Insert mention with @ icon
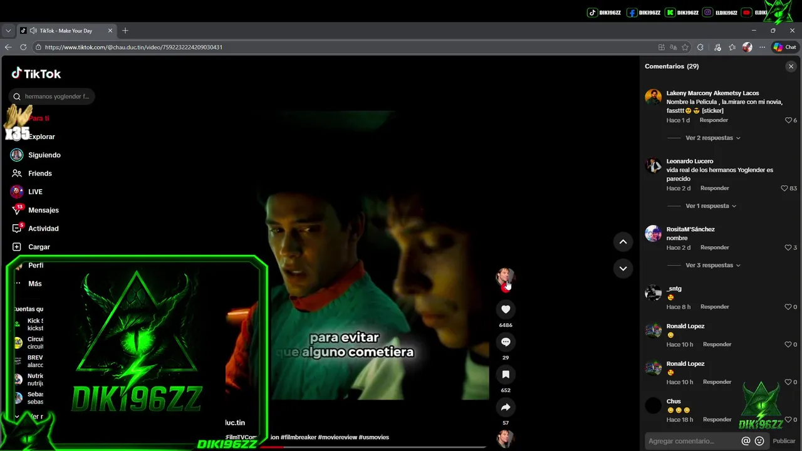 click(x=746, y=441)
